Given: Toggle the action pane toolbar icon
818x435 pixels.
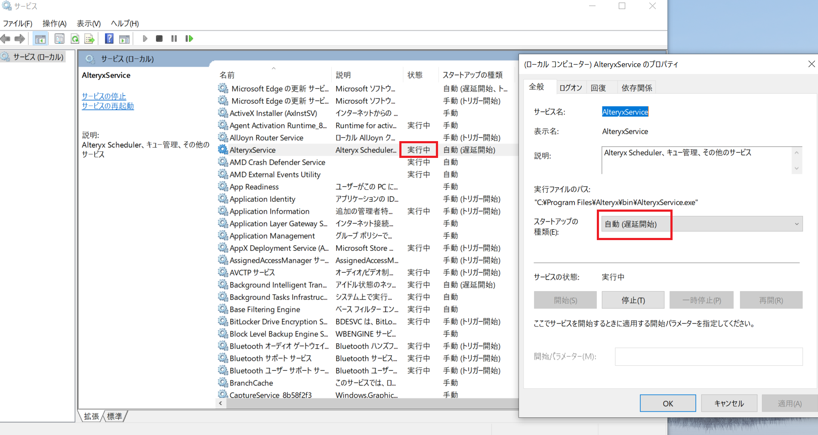Looking at the screenshot, I should pos(124,39).
